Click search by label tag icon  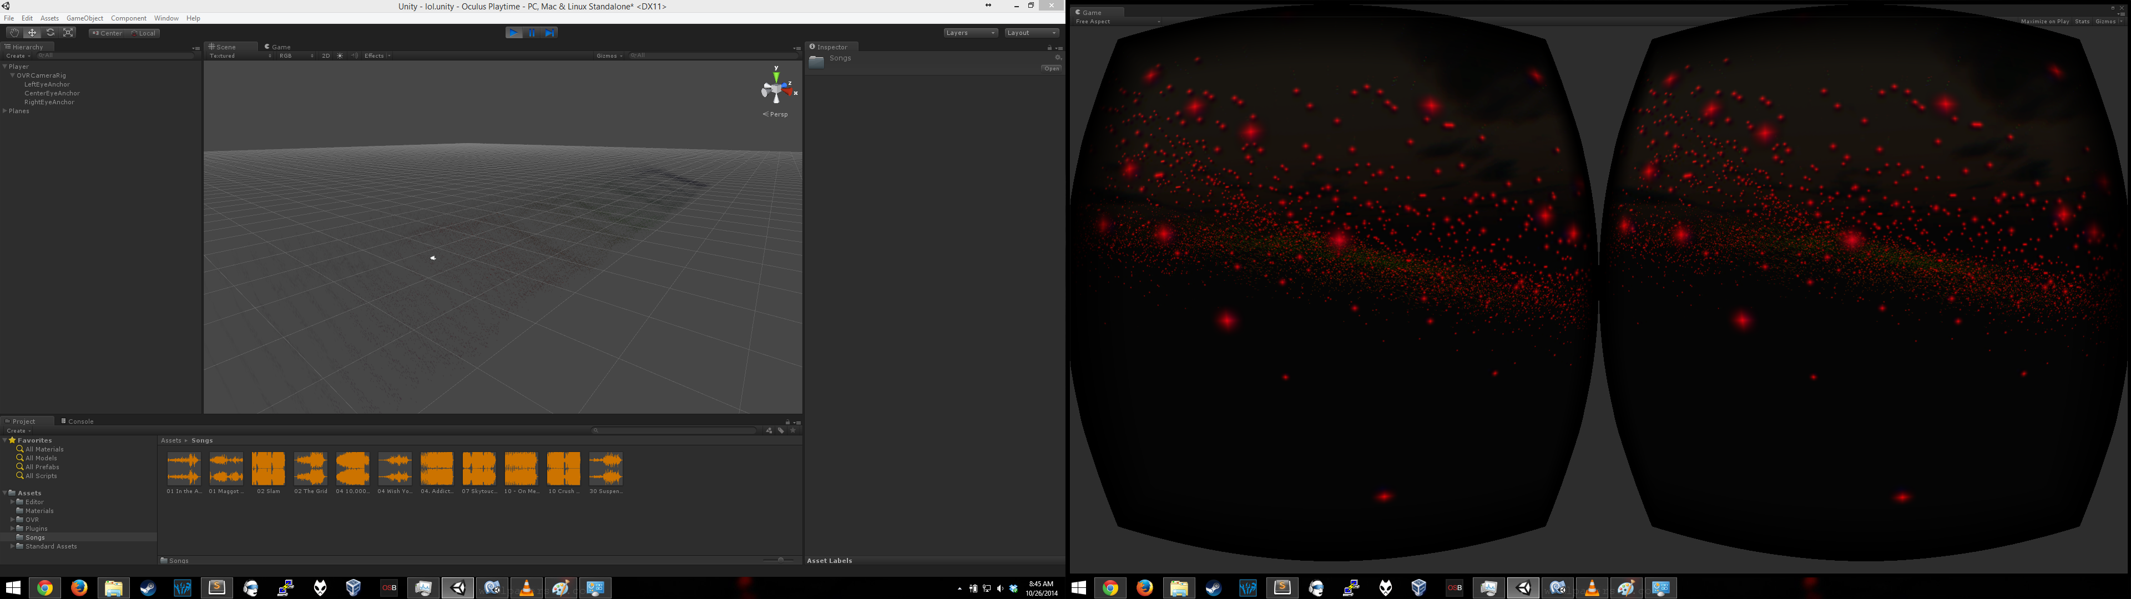click(x=780, y=430)
